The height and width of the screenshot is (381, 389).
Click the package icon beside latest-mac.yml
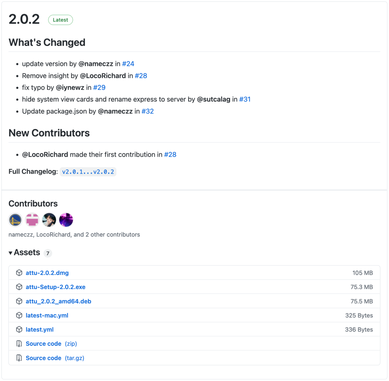[19, 315]
